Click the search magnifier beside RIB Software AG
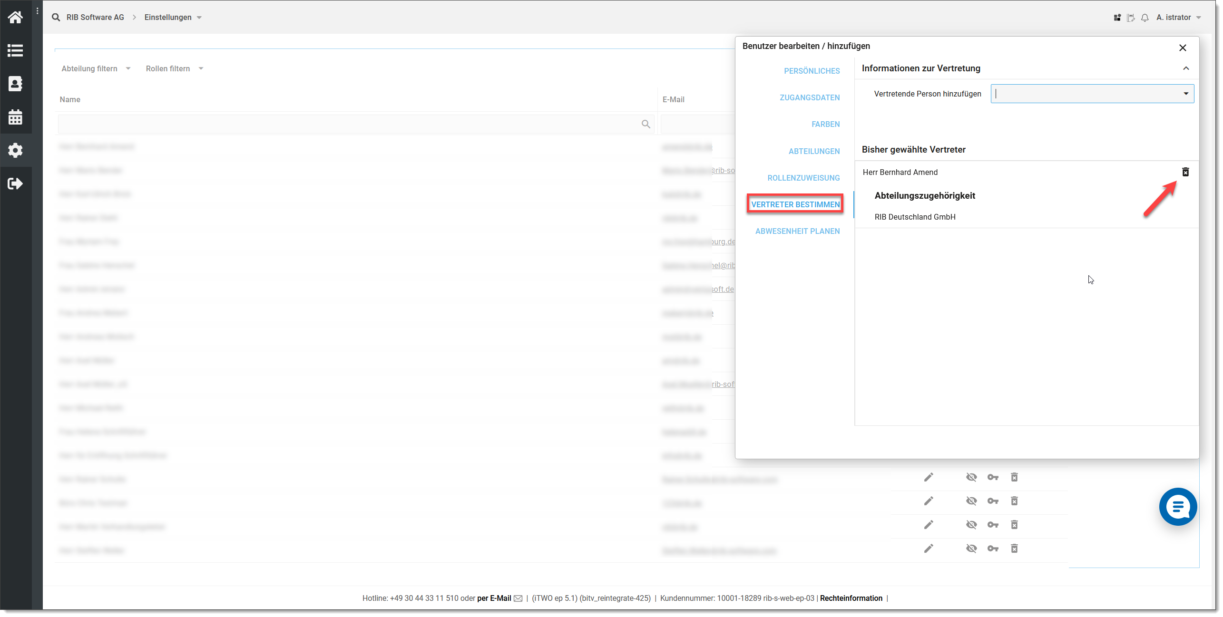Image resolution: width=1223 pixels, height=617 pixels. [x=56, y=17]
